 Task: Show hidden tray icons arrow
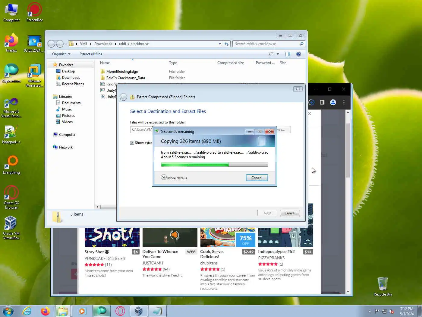[370, 311]
